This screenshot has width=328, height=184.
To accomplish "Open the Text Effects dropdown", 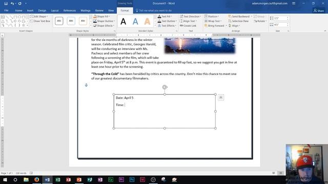I will point(167,26).
